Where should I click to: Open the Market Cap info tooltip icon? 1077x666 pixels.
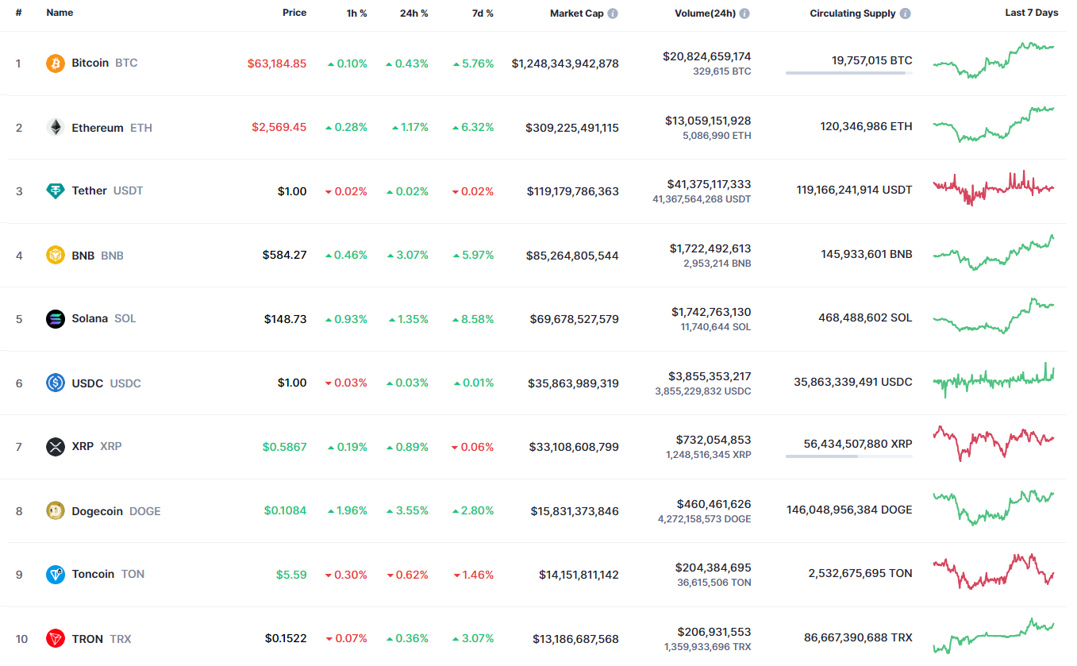[x=613, y=13]
